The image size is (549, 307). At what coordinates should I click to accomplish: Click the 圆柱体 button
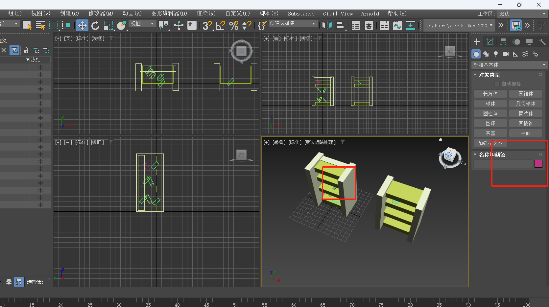click(490, 114)
